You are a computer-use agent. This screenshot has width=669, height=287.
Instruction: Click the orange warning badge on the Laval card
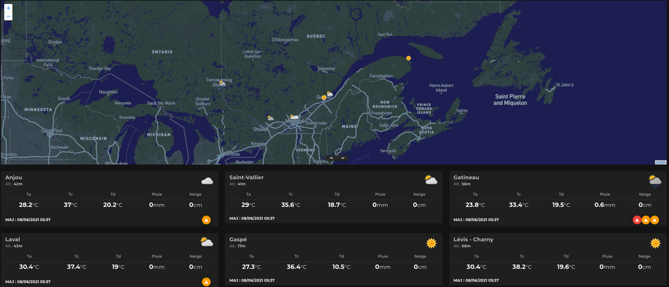point(206,281)
